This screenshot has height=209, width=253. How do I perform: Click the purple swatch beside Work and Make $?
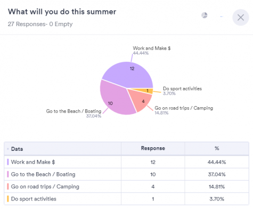click(x=8, y=162)
